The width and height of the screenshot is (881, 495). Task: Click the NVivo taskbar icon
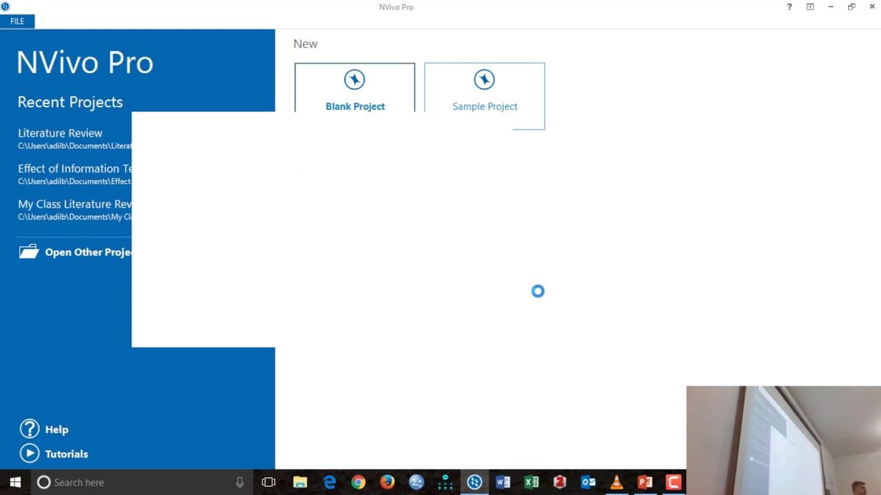pyautogui.click(x=474, y=482)
